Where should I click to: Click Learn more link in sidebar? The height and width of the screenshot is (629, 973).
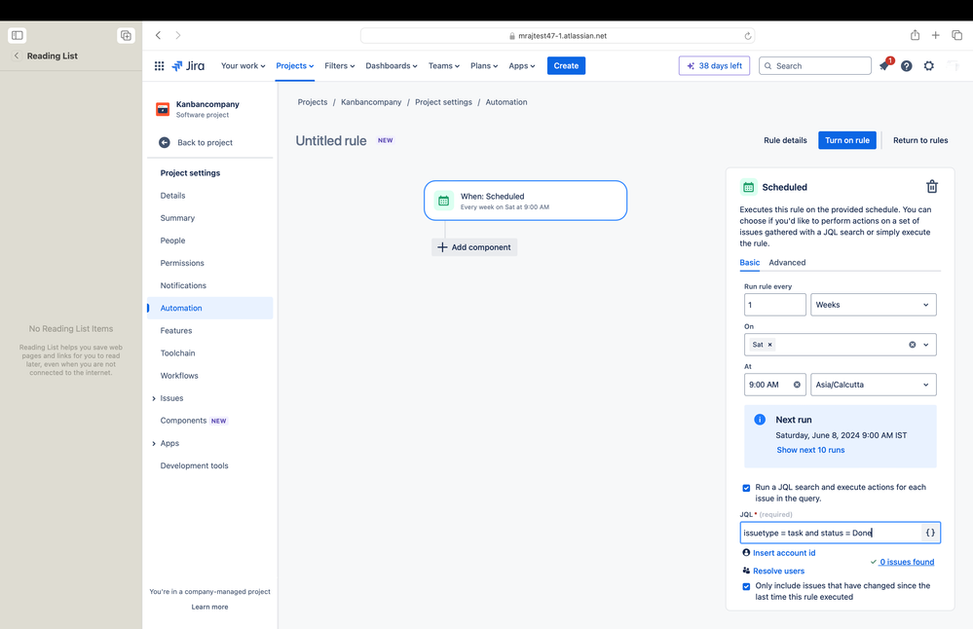click(209, 608)
